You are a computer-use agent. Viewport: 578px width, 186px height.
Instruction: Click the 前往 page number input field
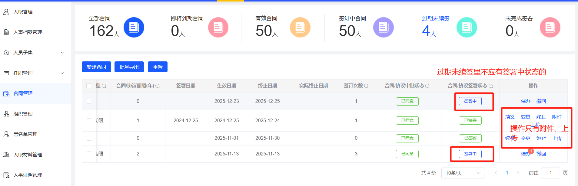point(550,173)
